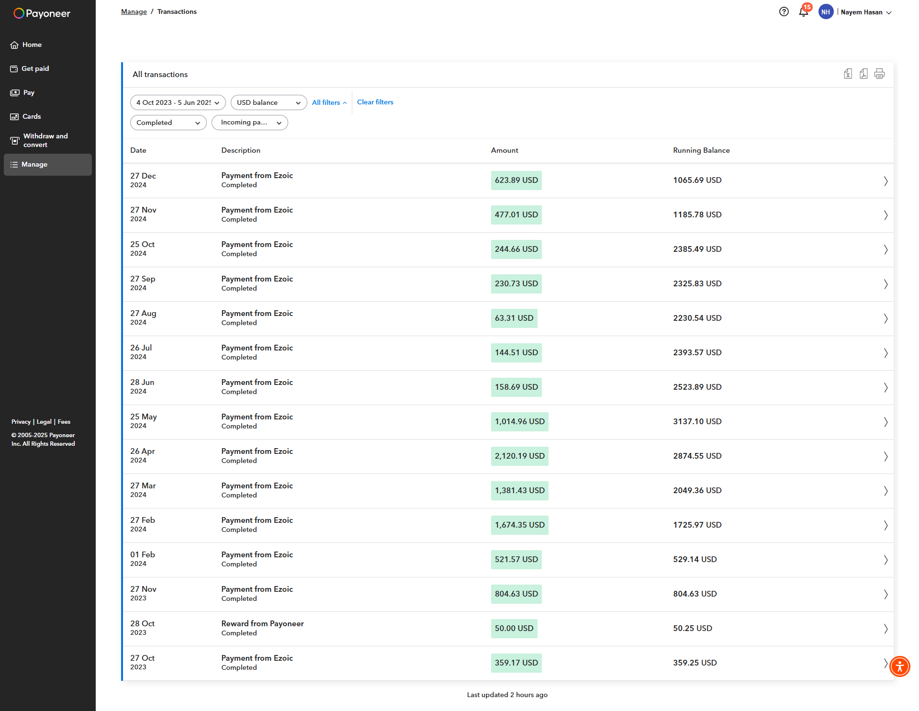Open the USD balance dropdown
The width and height of the screenshot is (919, 711).
point(269,102)
